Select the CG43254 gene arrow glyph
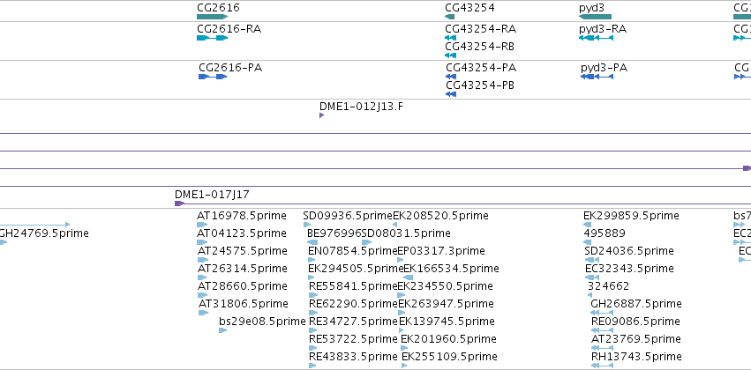The height and width of the screenshot is (370, 751). point(450,17)
